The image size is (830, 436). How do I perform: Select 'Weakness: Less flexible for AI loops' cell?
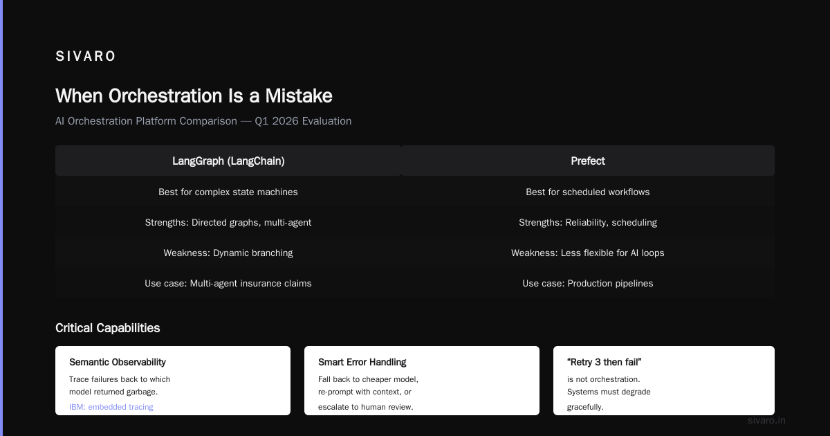[588, 253]
